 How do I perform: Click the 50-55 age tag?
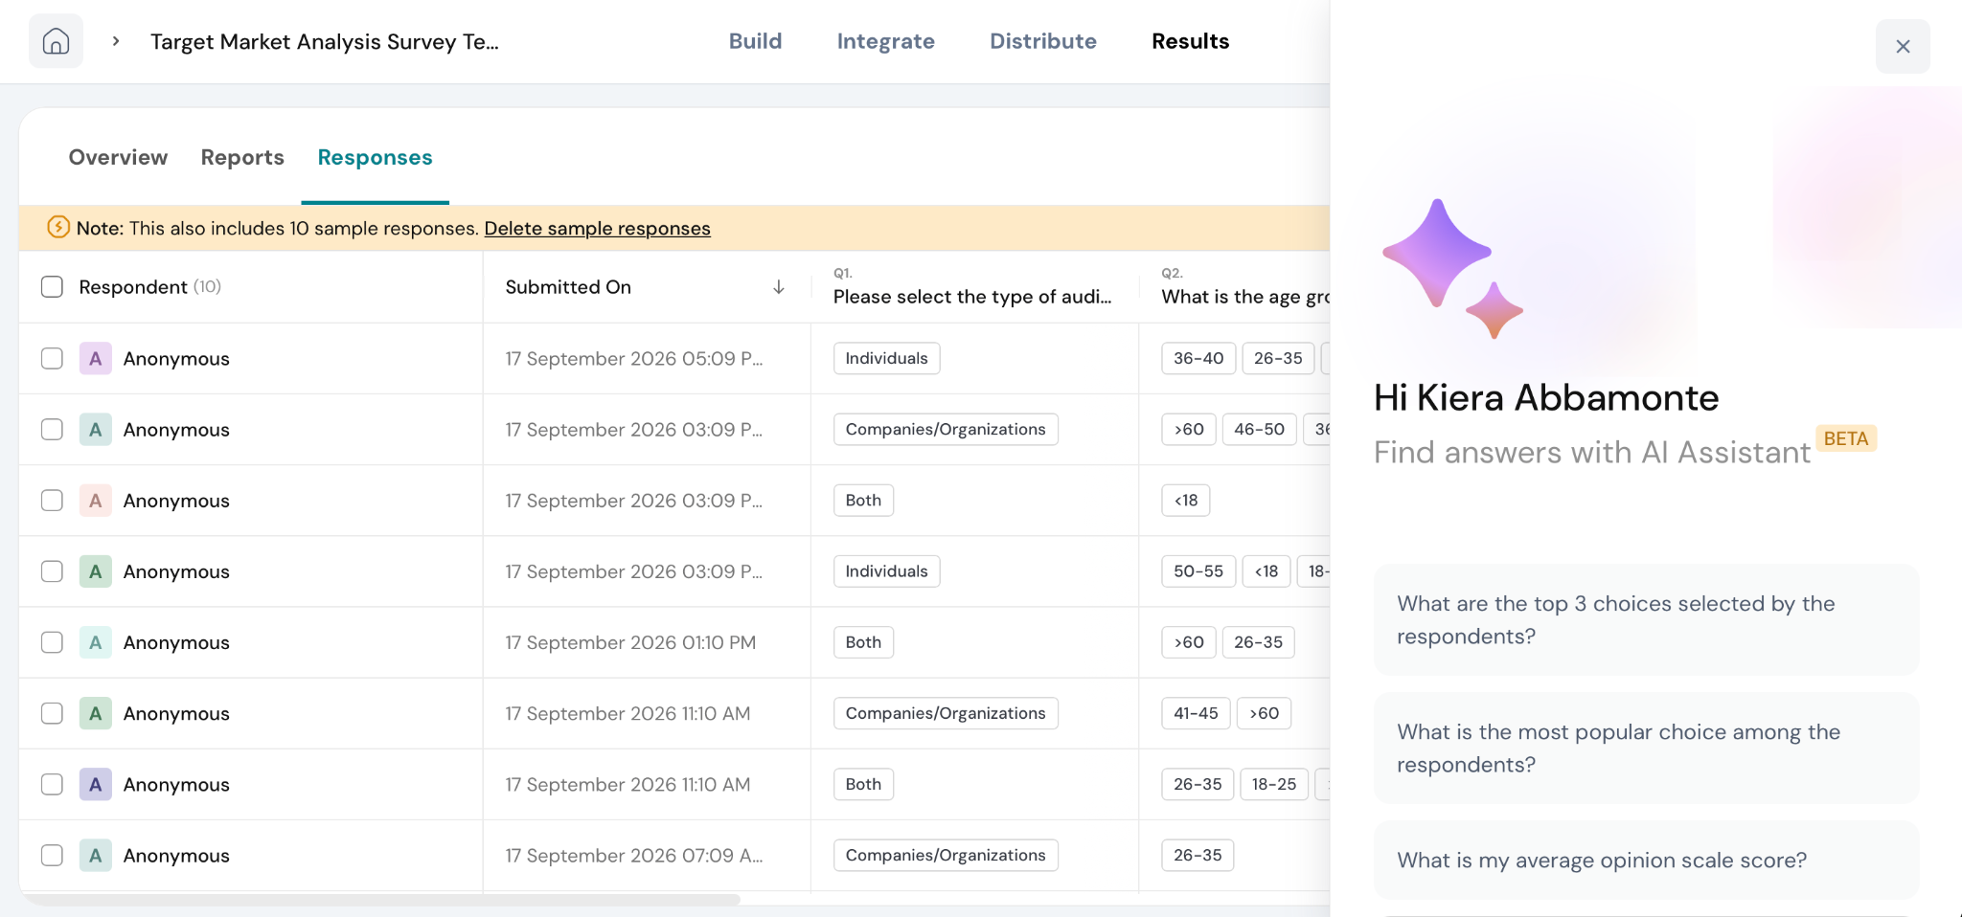pyautogui.click(x=1198, y=571)
